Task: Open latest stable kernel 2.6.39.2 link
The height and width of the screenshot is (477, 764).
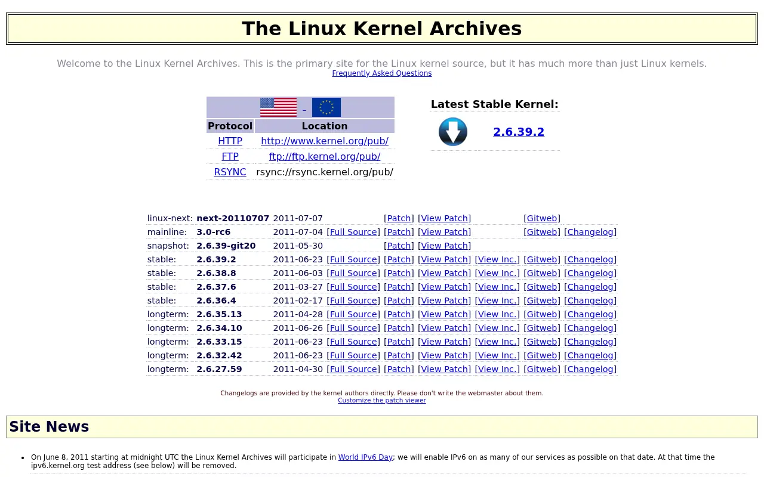Action: pos(519,132)
